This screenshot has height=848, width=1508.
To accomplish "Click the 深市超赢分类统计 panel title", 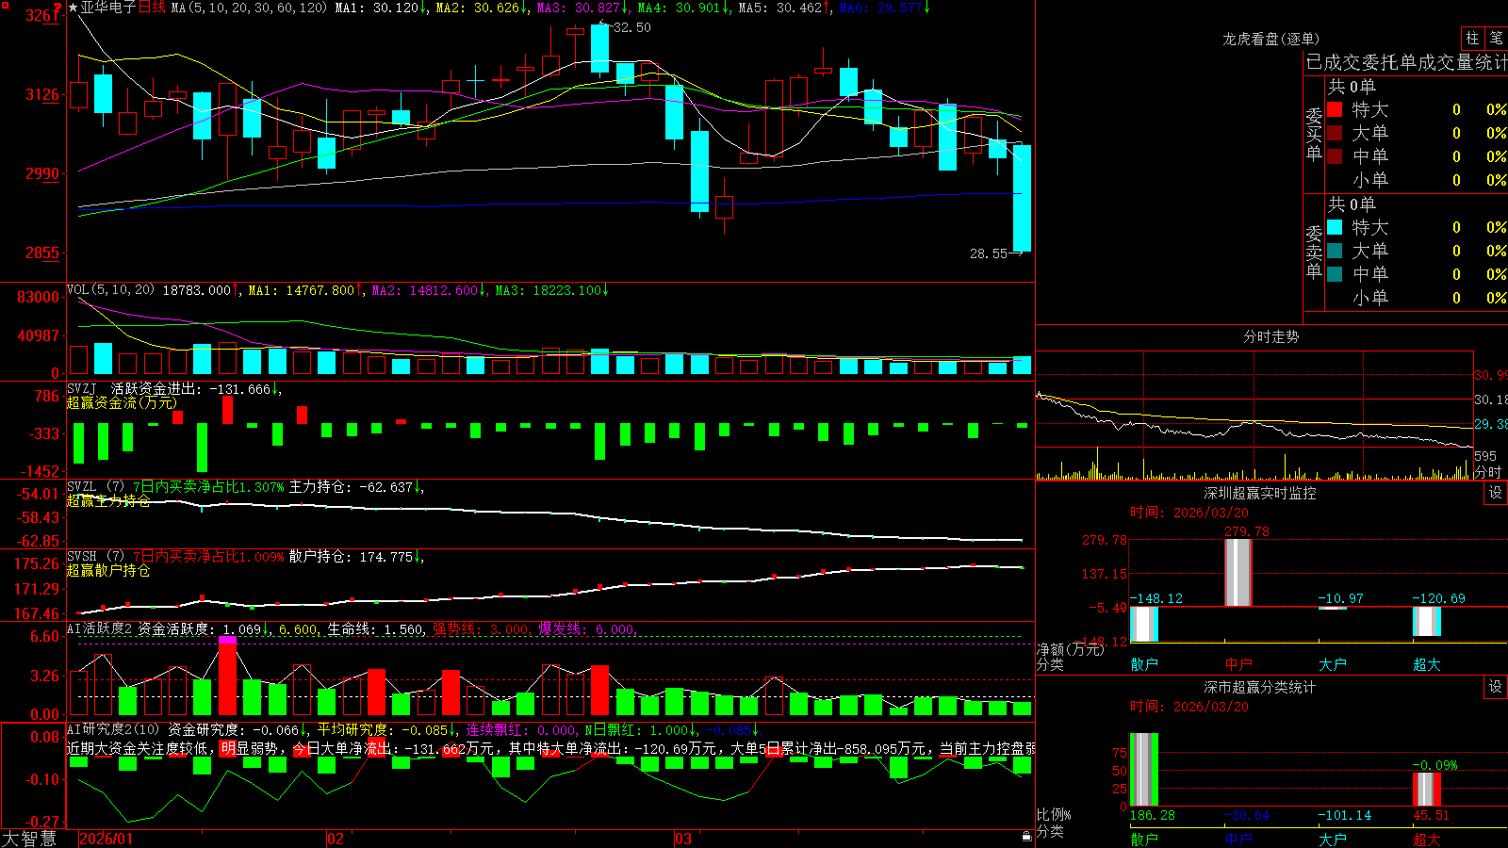I will point(1260,687).
